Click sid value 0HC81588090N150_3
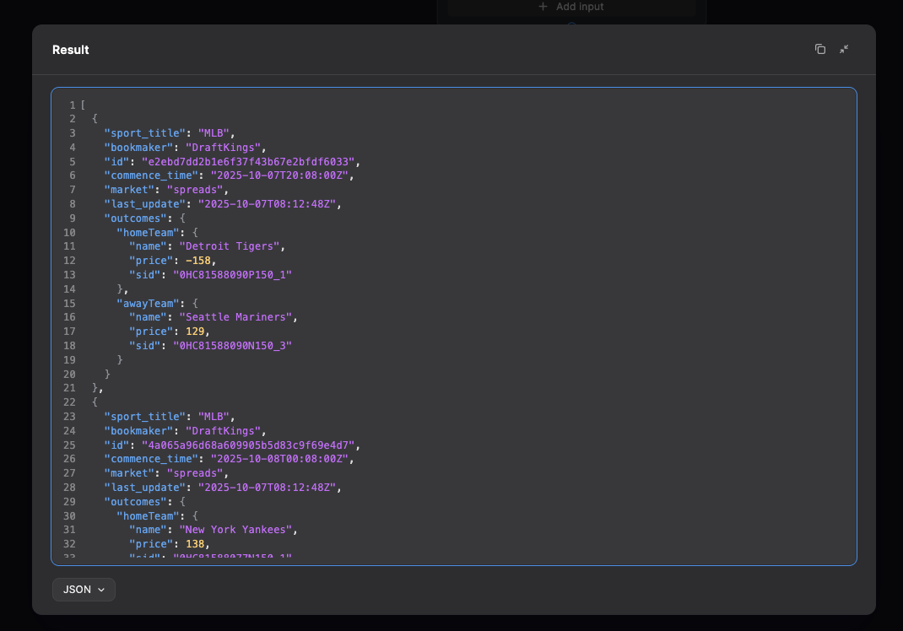Image resolution: width=903 pixels, height=631 pixels. tap(233, 346)
